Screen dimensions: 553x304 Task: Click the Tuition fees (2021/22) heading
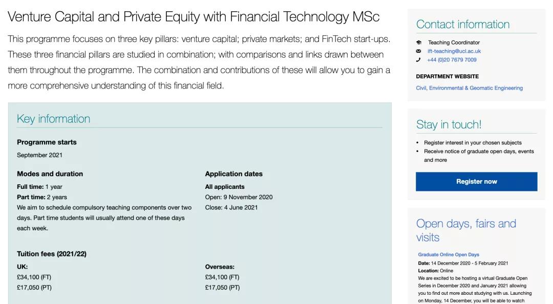click(51, 254)
